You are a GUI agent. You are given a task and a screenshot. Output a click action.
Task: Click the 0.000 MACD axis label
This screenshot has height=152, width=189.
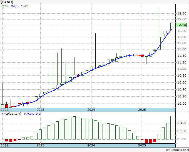tap(182, 139)
